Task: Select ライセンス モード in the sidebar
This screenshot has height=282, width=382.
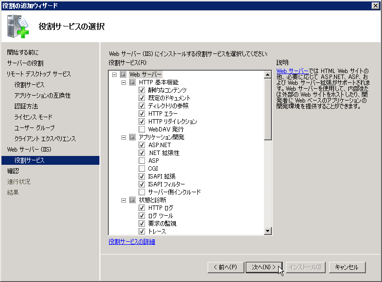Action: click(x=33, y=117)
